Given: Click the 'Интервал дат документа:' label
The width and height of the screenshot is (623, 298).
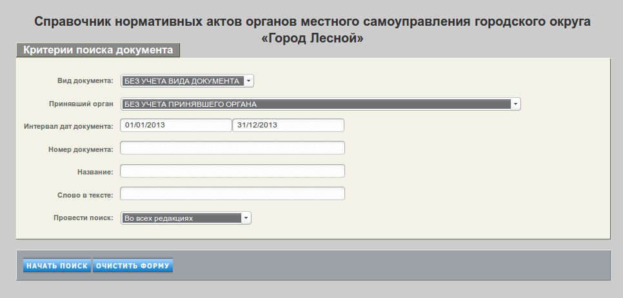Looking at the screenshot, I should pos(69,126).
